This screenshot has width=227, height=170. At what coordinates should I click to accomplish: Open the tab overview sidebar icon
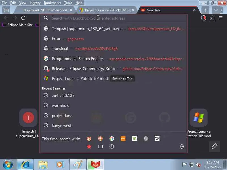click(x=6, y=10)
